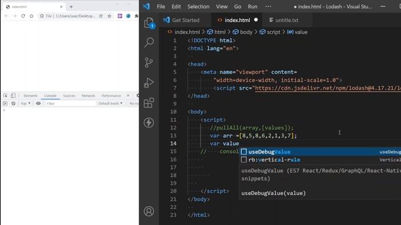Open the lodash CDN script link

[x=328, y=88]
